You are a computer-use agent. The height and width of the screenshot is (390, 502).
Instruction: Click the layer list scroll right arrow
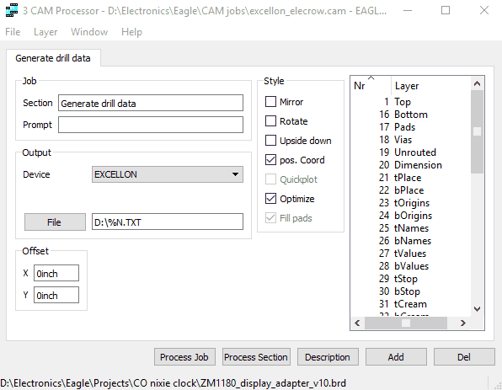(462, 323)
